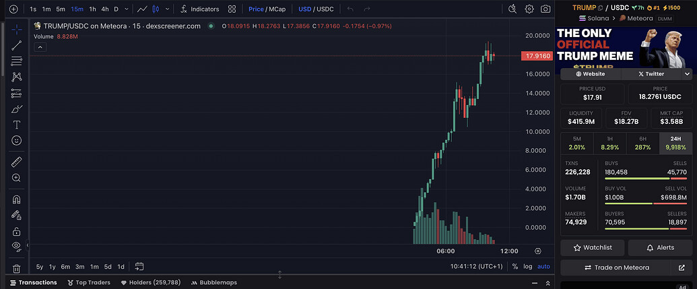Open the indicator templates grid icon
The height and width of the screenshot is (289, 697).
(x=232, y=9)
